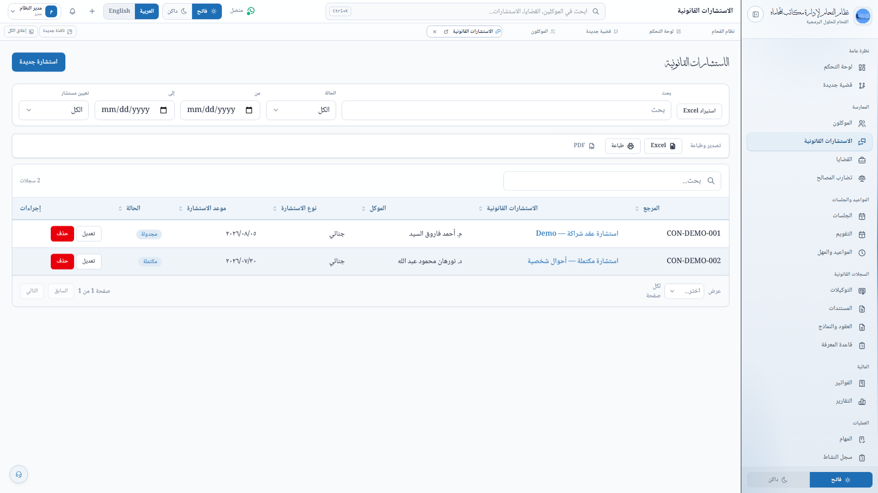
Task: Open قضية جديدة in sidebar
Action: pyautogui.click(x=809, y=85)
